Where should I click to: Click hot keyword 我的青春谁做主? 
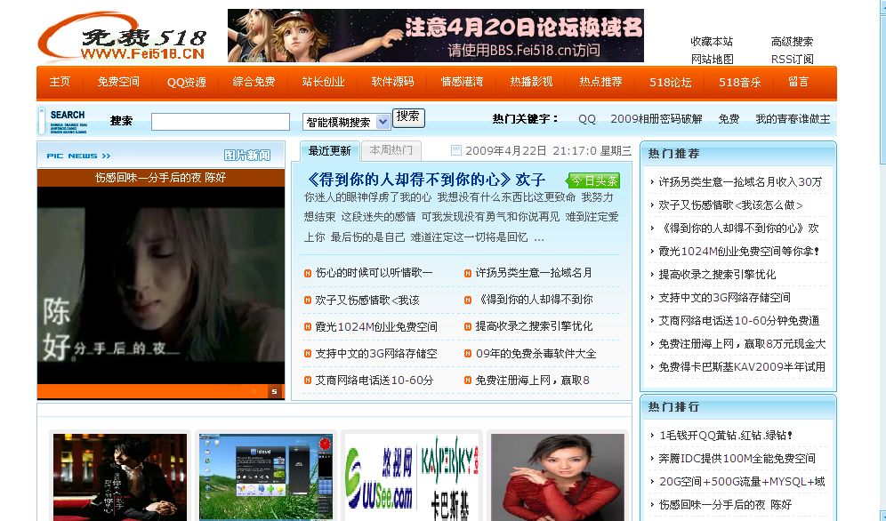click(x=793, y=119)
